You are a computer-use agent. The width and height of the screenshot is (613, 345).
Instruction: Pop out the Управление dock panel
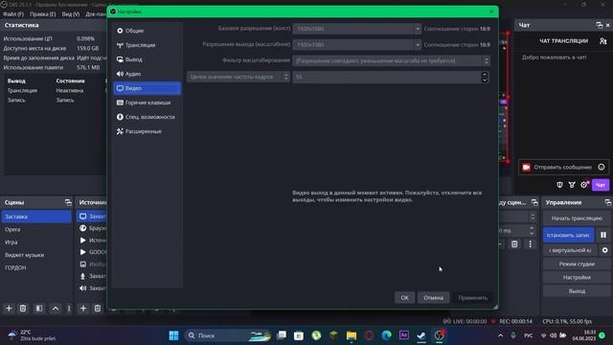(607, 202)
